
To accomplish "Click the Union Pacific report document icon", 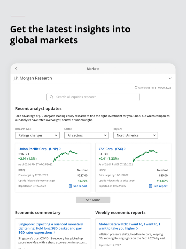I will pos(70,186).
